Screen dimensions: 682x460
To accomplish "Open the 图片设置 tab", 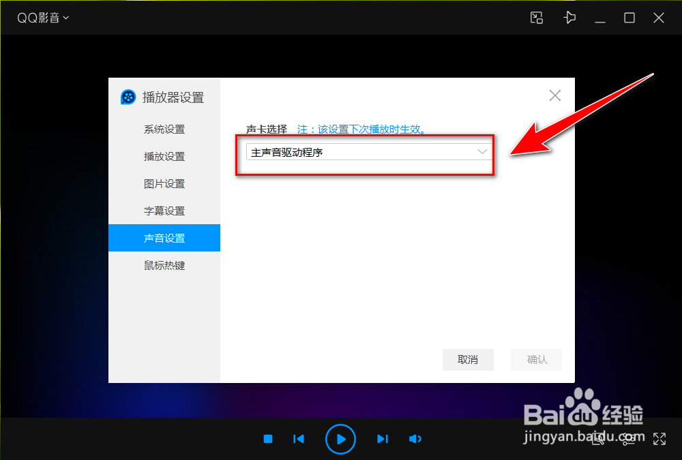I will (x=164, y=184).
